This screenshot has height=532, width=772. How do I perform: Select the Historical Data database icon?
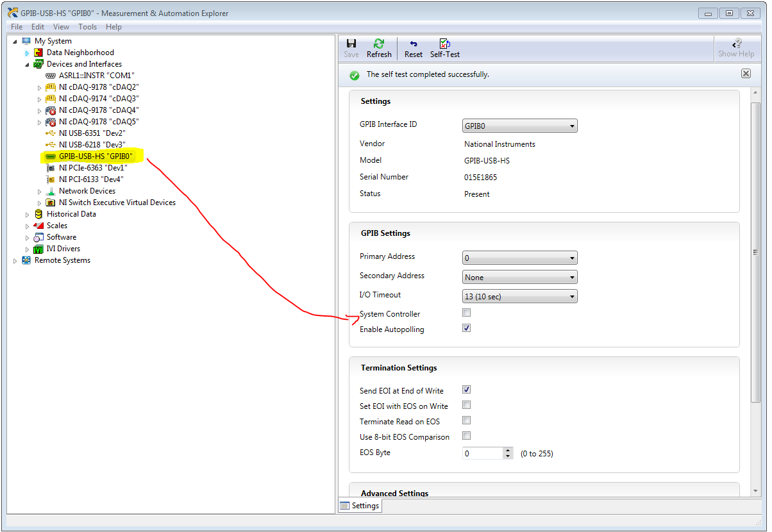tap(38, 214)
